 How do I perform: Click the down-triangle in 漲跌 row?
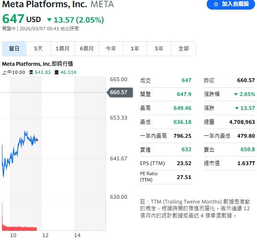(237, 108)
